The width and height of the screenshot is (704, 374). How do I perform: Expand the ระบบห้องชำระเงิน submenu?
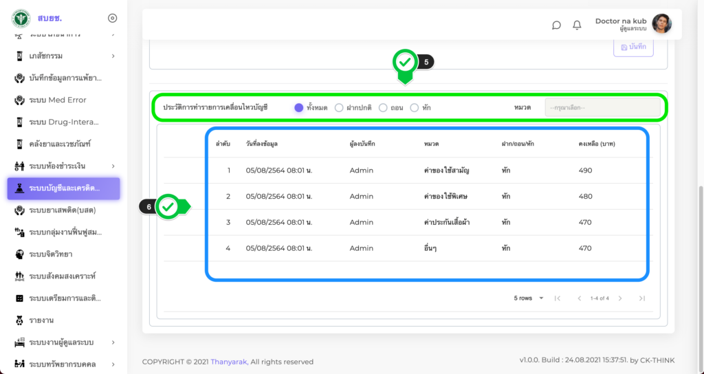(x=63, y=166)
